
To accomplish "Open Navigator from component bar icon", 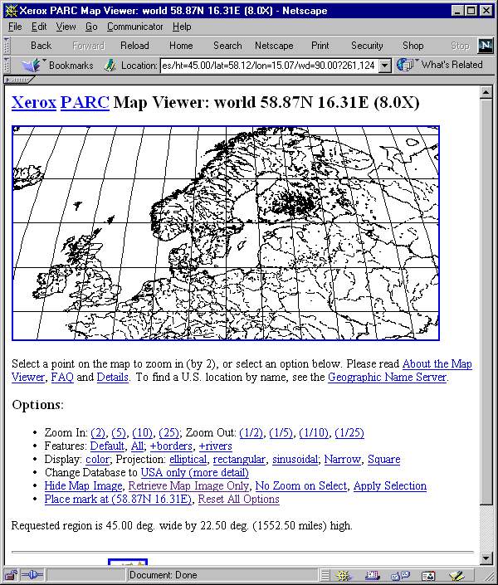I will tap(343, 575).
